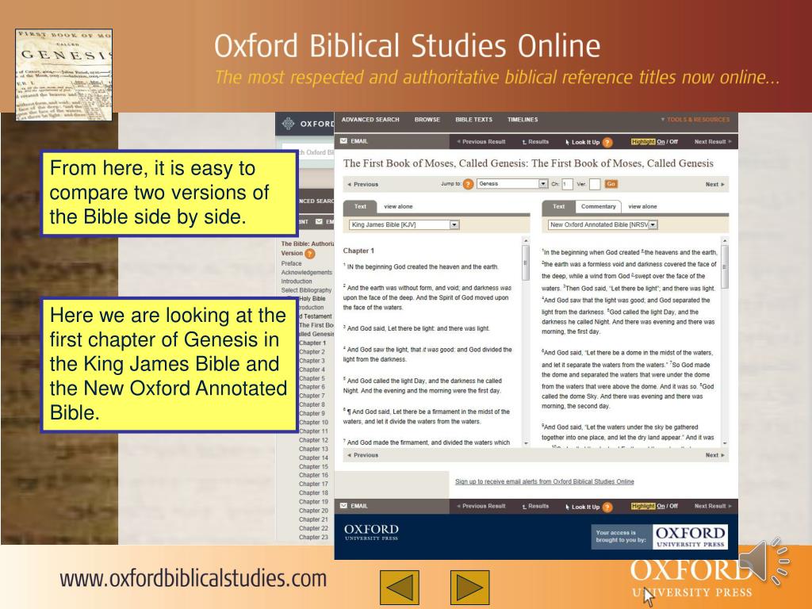The height and width of the screenshot is (609, 812).
Task: Click the top EMAIL envelope icon
Action: pyautogui.click(x=344, y=141)
